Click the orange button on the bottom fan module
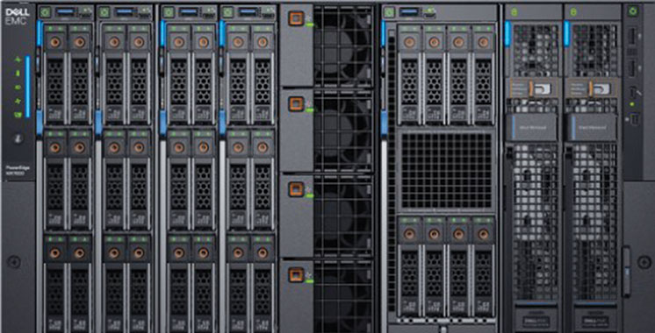 click(296, 274)
